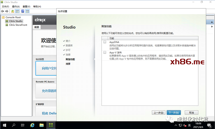This screenshot has width=215, height=129.
Task: Click the 下一步(N) button
Action: (174, 113)
